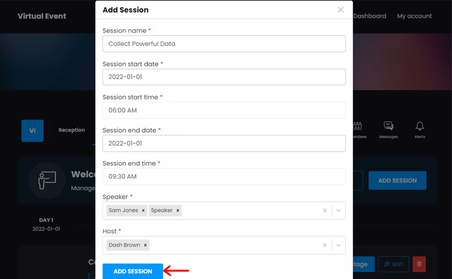Switch to the Reception tab

click(71, 130)
